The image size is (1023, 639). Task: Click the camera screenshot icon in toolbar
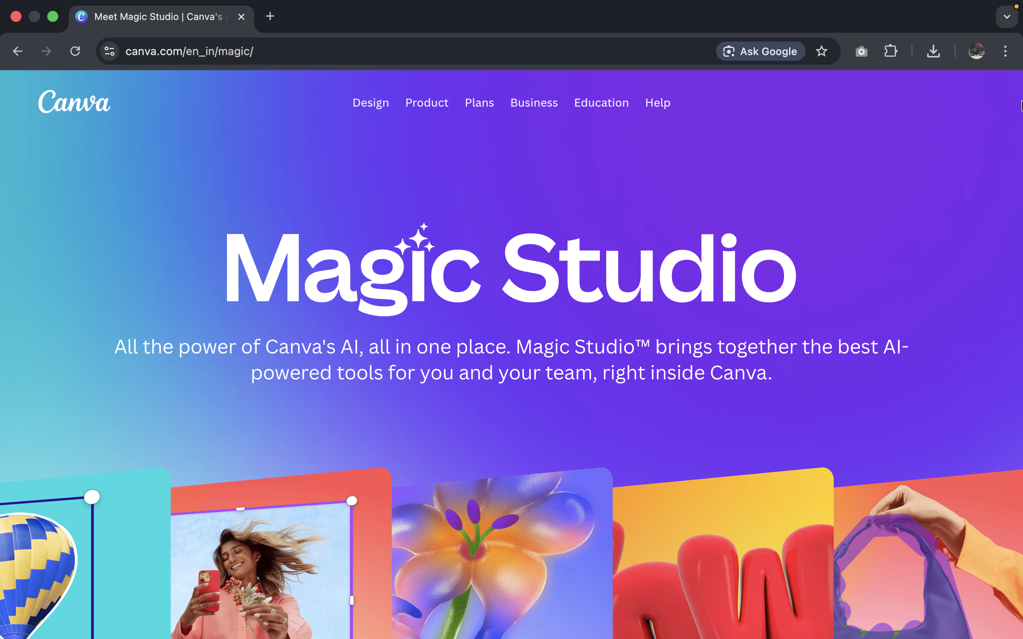pos(861,51)
